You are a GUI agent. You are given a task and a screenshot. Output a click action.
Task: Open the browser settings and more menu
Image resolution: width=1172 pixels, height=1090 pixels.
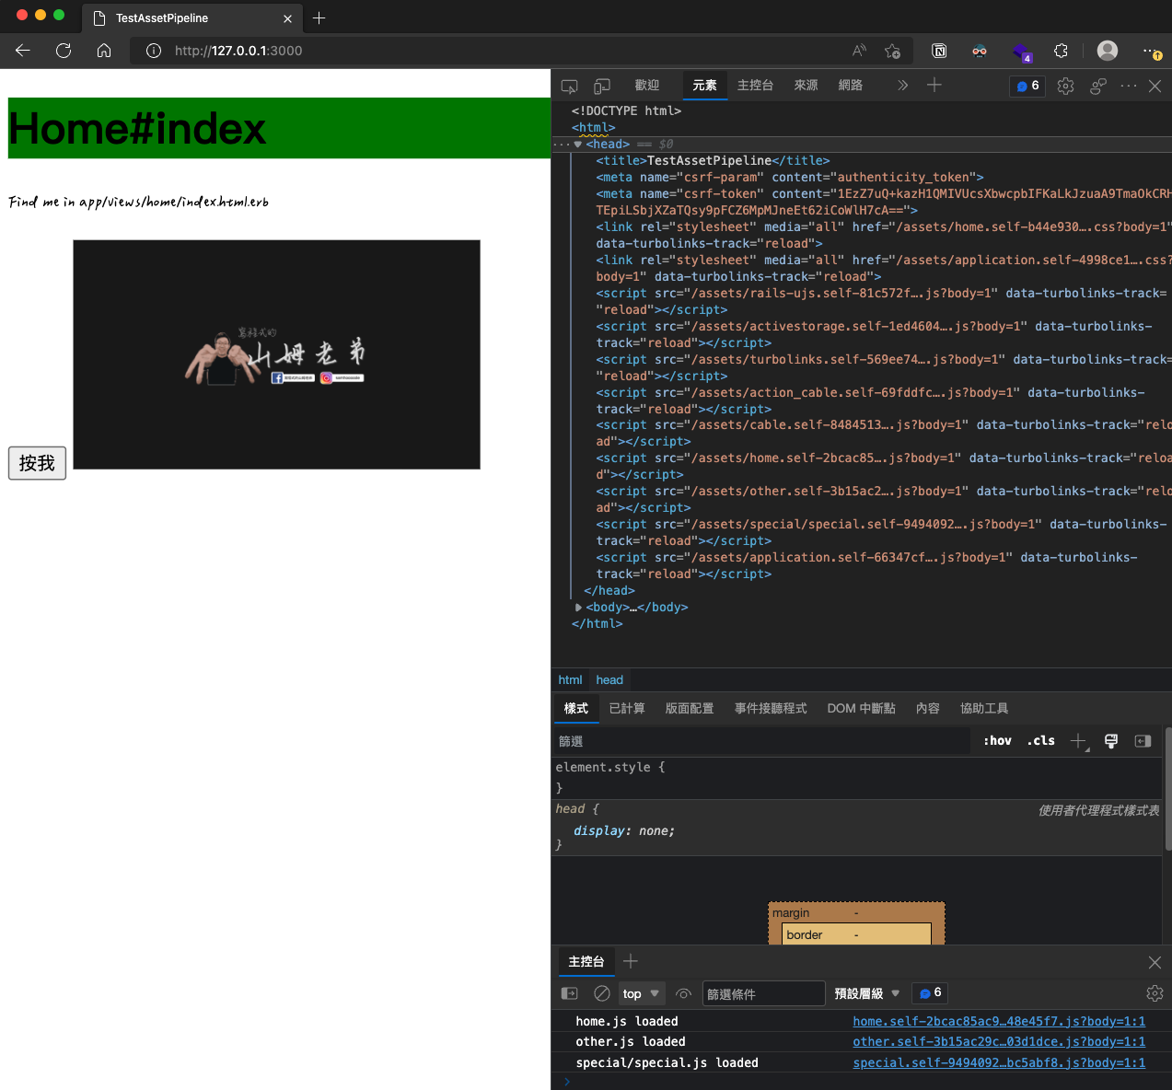coord(1152,51)
